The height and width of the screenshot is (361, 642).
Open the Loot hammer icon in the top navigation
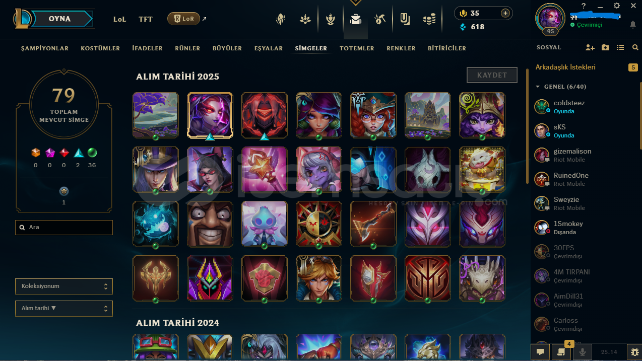click(x=380, y=20)
